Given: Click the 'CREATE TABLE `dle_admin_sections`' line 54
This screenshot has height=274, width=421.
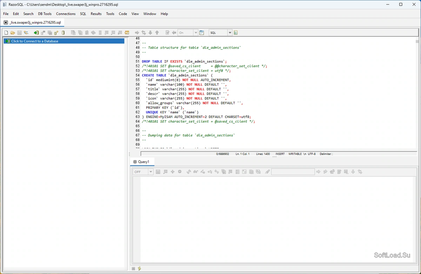Looking at the screenshot, I should click(177, 75).
